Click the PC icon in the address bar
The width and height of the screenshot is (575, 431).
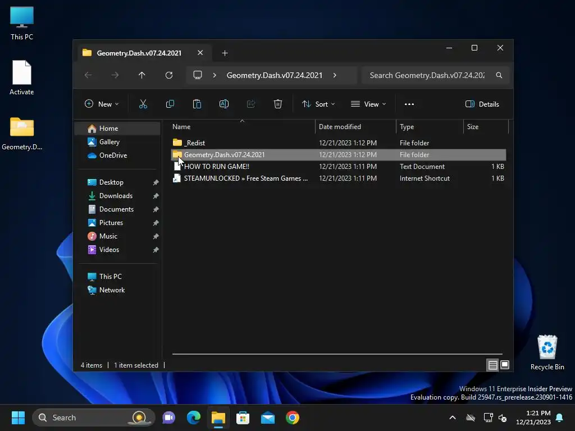(198, 75)
